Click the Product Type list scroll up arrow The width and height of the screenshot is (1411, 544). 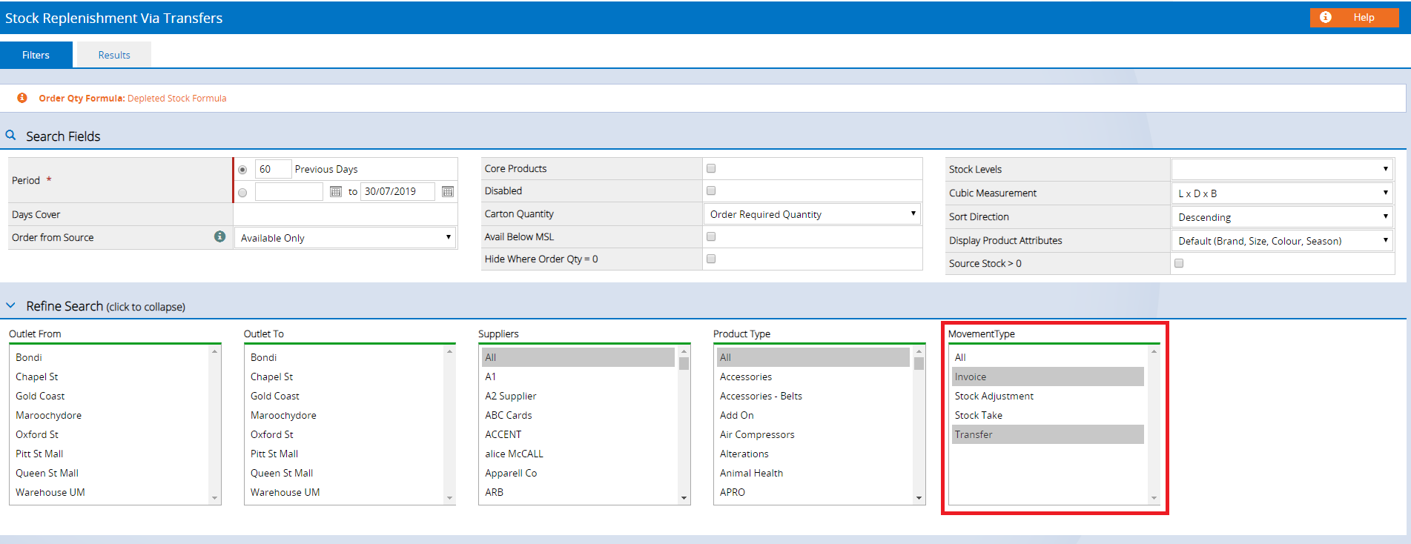pos(919,351)
